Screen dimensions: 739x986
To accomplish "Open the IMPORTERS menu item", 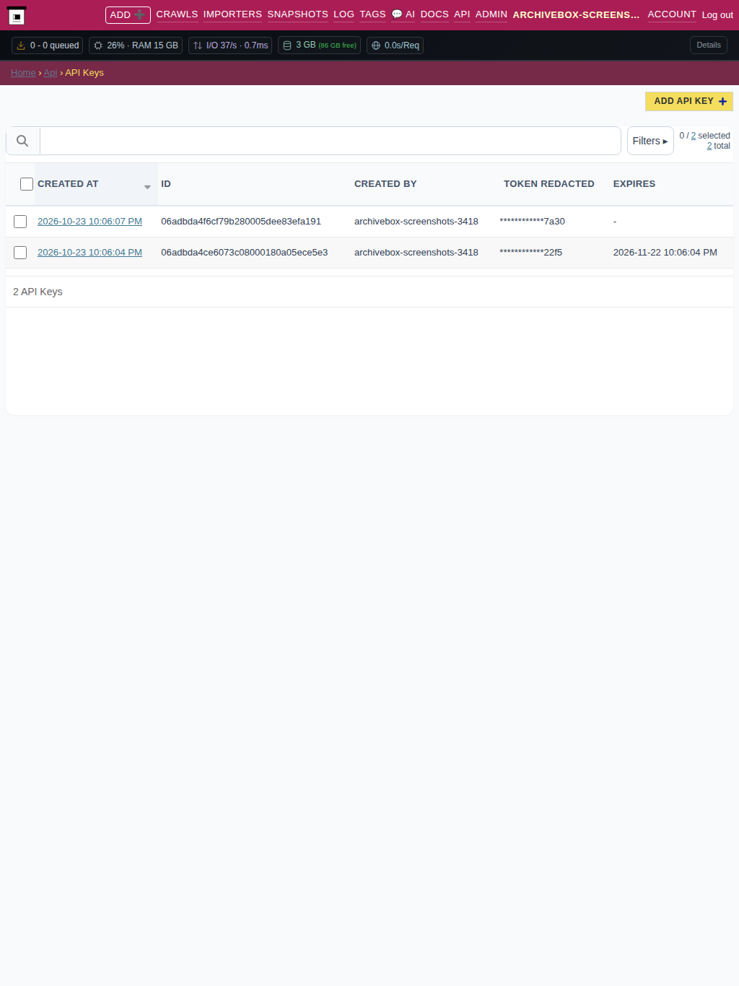I will pos(232,14).
